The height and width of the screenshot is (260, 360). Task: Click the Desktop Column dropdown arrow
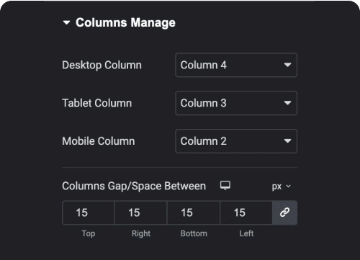[287, 65]
